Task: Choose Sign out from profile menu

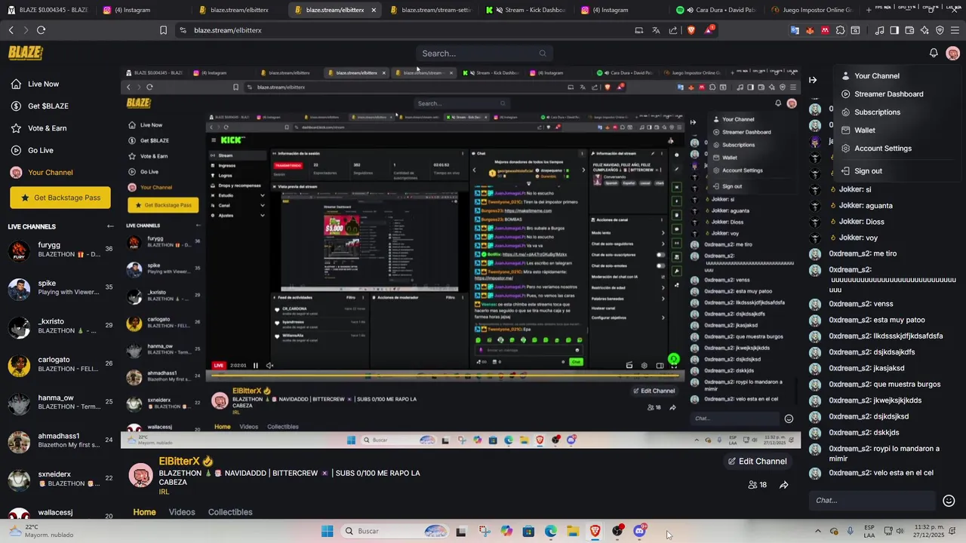Action: [x=868, y=171]
